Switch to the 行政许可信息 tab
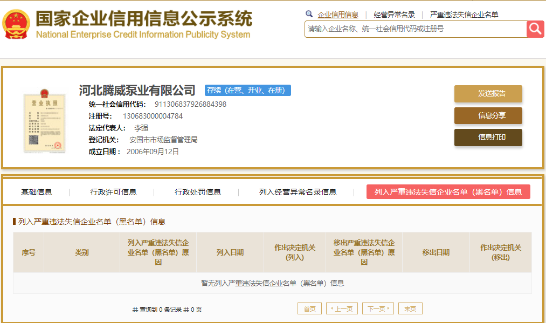The width and height of the screenshot is (546, 323). tap(113, 192)
